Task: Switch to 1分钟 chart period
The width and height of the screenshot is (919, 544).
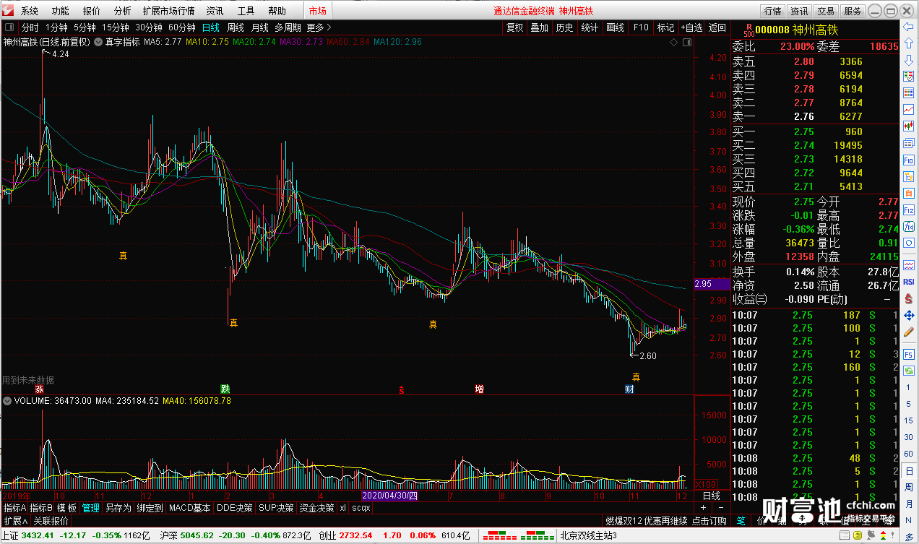Action: click(x=57, y=27)
